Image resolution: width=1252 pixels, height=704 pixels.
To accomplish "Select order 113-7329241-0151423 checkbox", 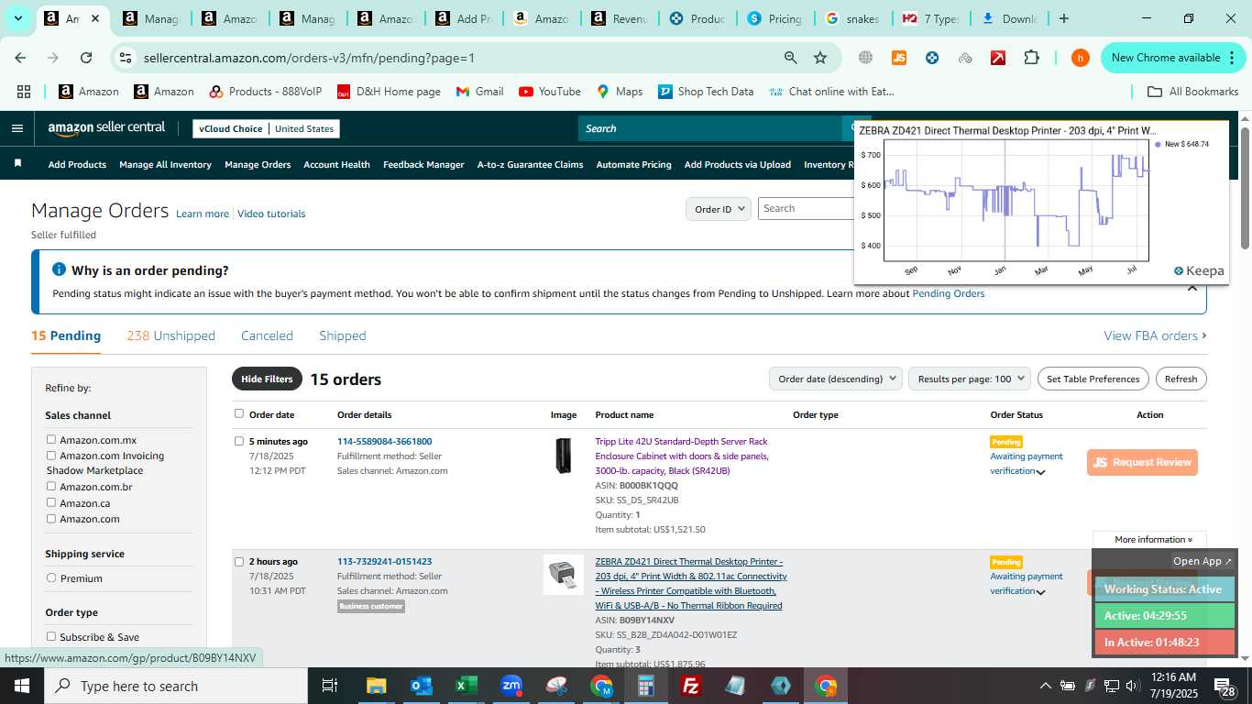I will pos(239,562).
